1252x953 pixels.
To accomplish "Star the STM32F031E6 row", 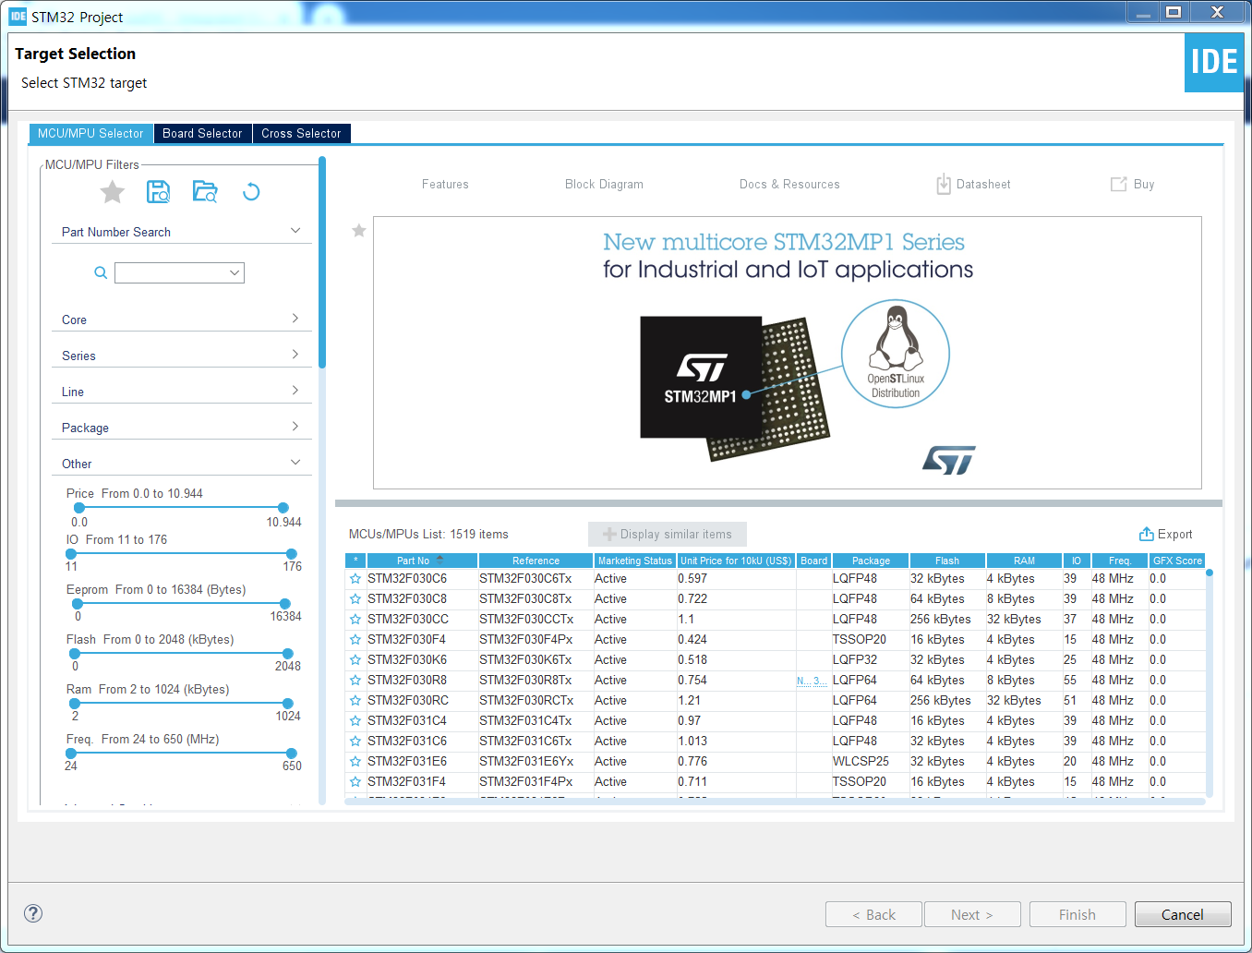I will (x=355, y=762).
